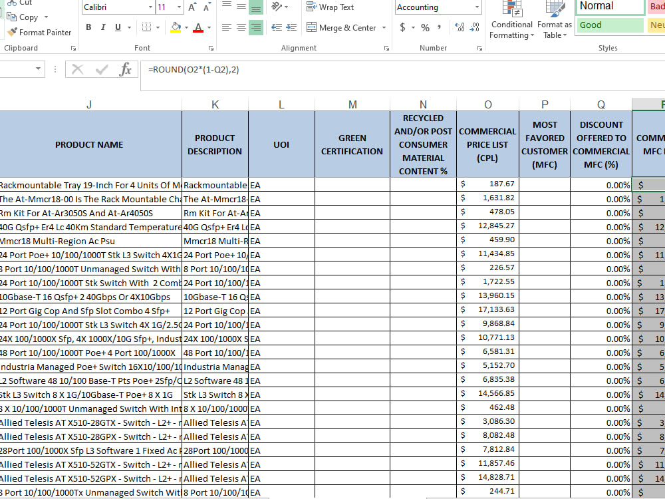Bottom align cell contents
665x499 pixels.
click(256, 7)
